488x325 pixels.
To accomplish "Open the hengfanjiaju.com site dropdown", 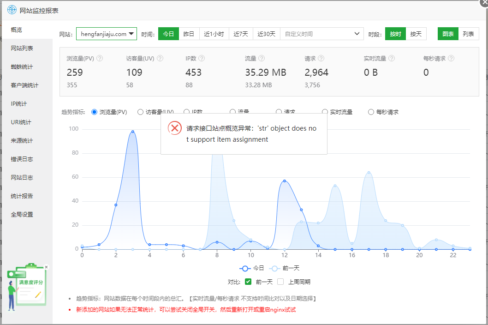I will click(x=107, y=34).
